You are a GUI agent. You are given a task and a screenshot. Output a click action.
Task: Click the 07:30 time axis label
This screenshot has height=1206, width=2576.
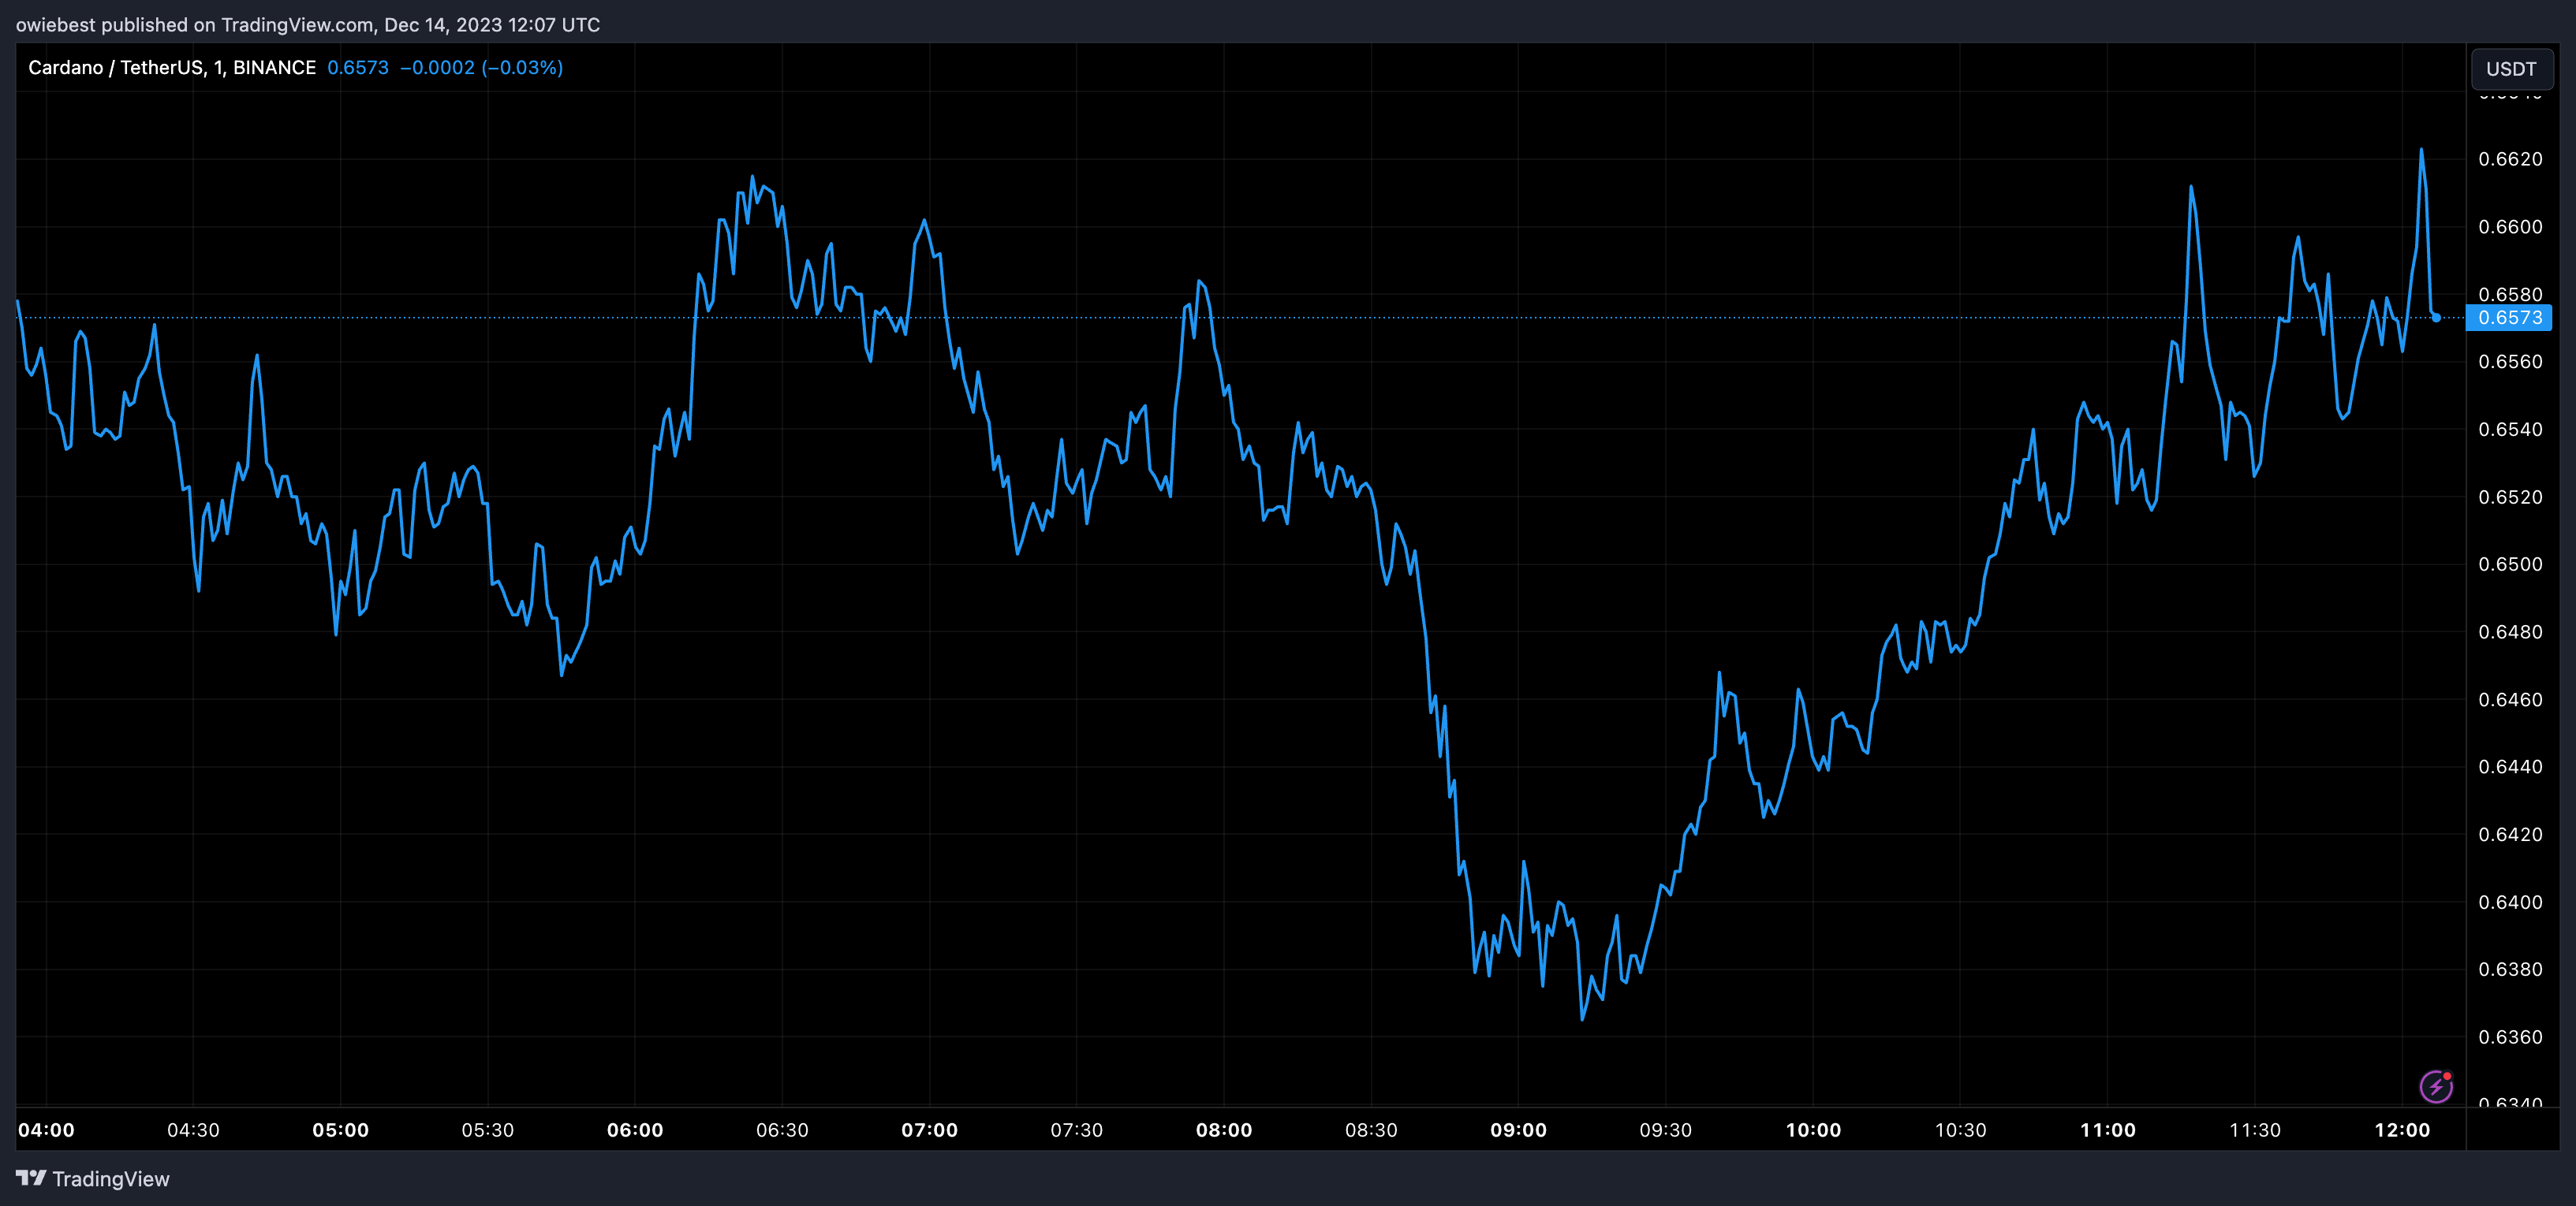click(1077, 1130)
